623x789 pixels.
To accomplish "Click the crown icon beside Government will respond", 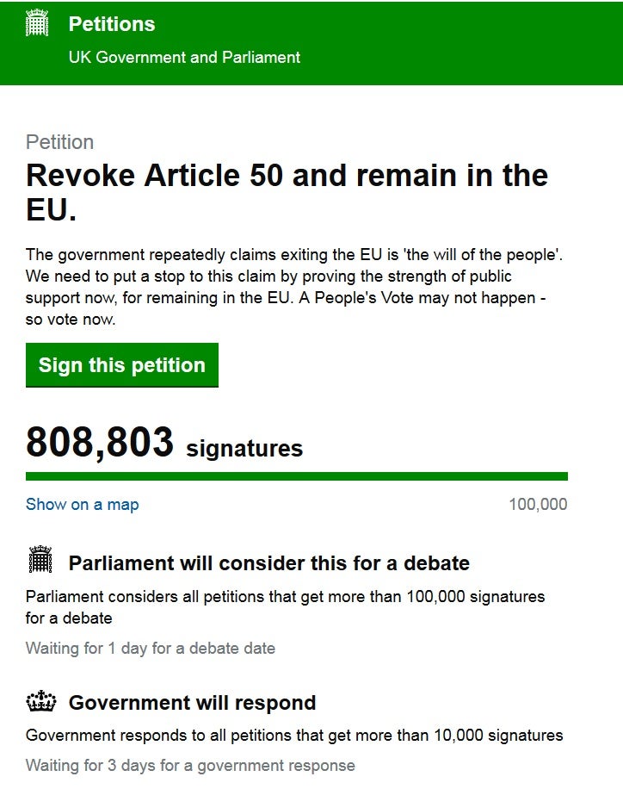I will pyautogui.click(x=40, y=702).
